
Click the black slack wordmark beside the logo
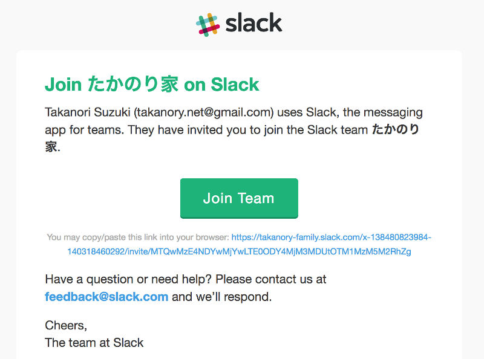point(253,23)
